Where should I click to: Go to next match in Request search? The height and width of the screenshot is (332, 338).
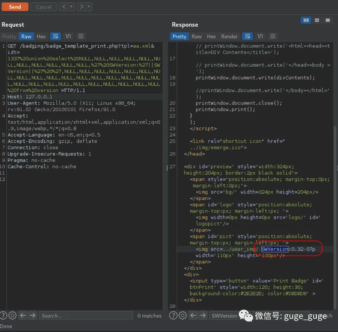[x=32, y=315]
